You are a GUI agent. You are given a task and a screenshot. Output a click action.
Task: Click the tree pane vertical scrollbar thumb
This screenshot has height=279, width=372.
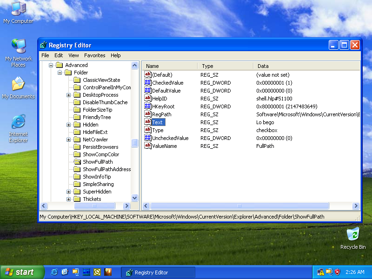pos(135,143)
